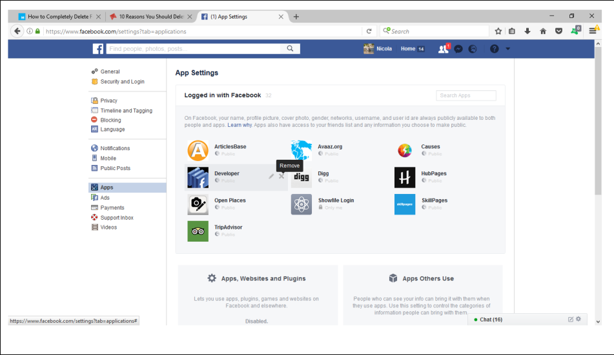Click the Learn why link

pos(240,125)
